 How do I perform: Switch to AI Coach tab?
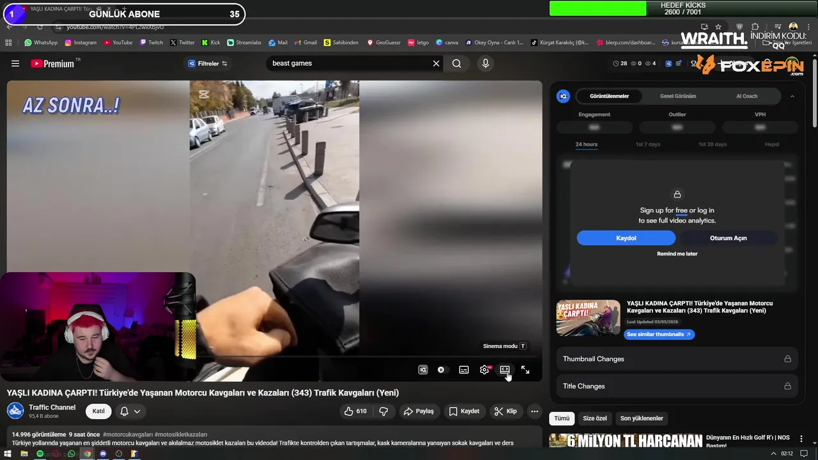746,96
